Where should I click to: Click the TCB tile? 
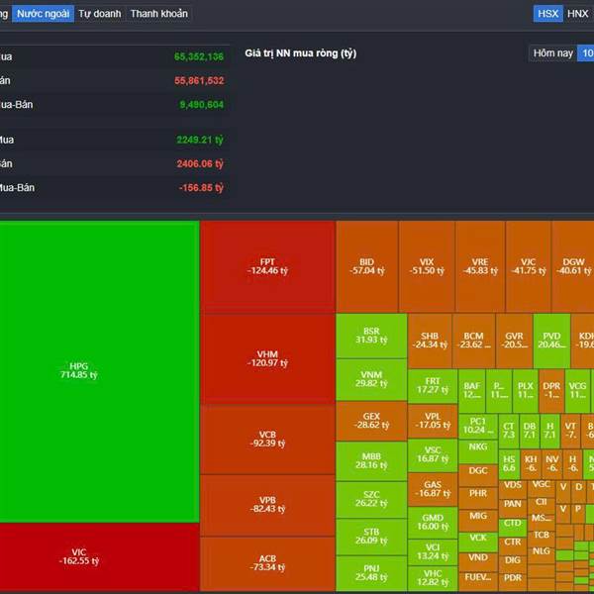coord(541,539)
